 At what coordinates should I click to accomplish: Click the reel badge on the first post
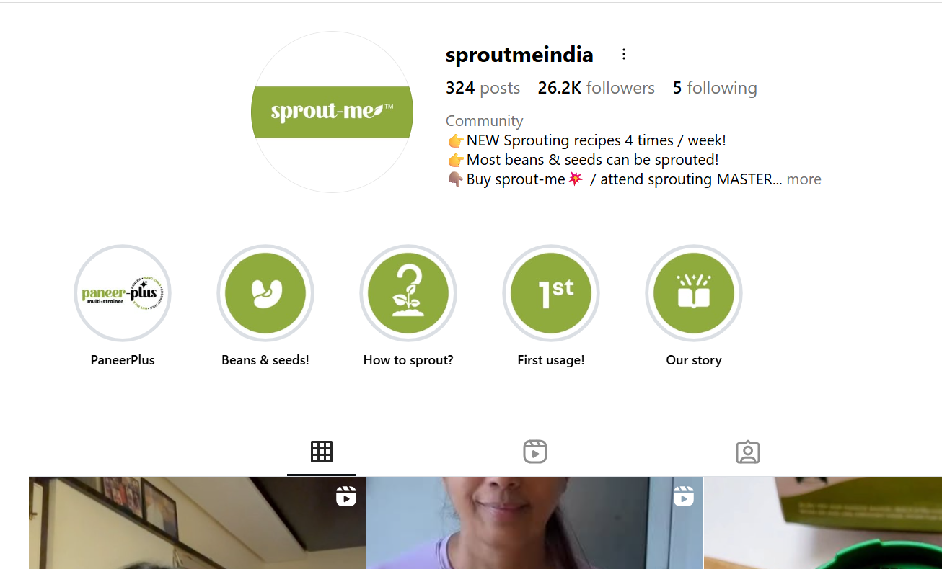click(346, 496)
